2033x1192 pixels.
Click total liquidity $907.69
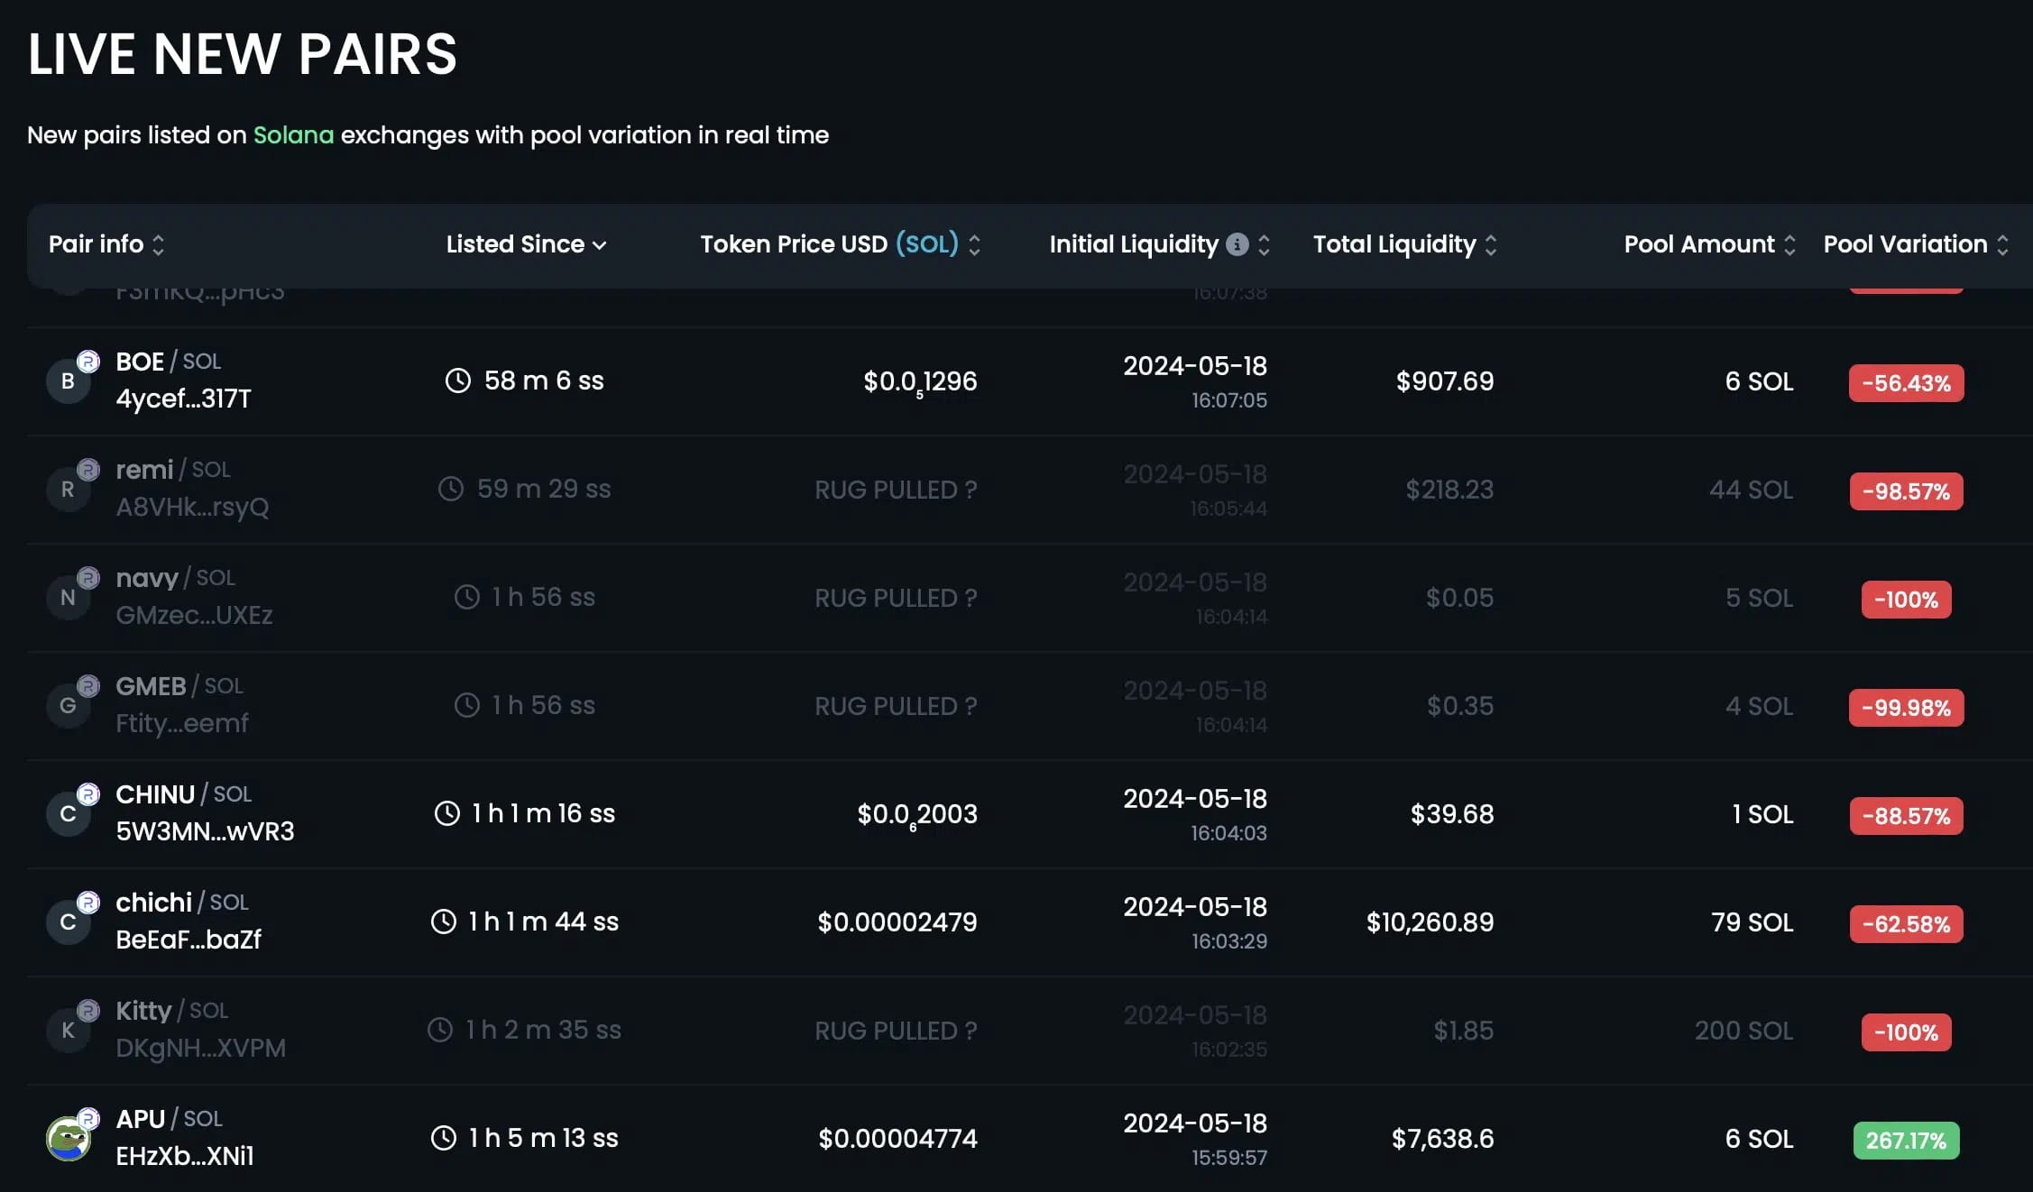1445,381
